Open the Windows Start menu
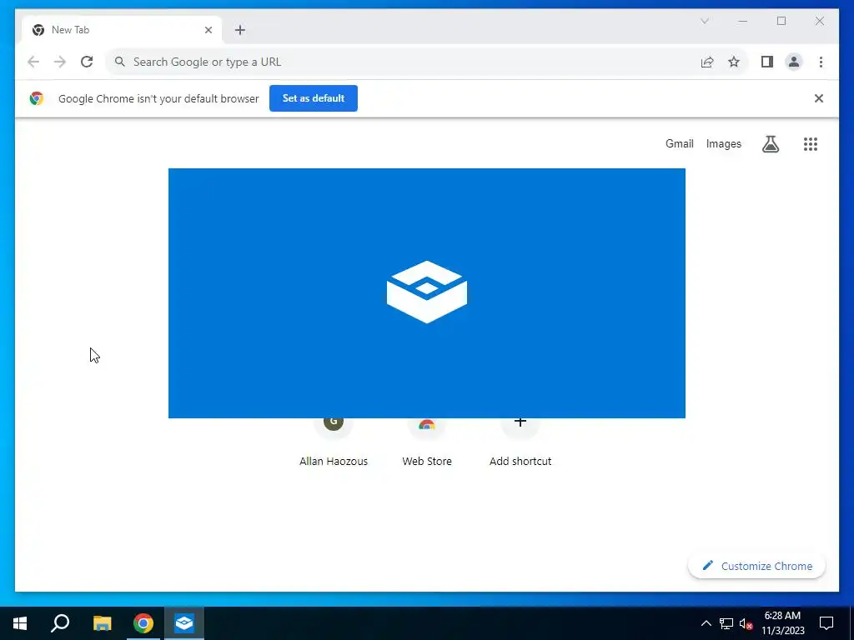The width and height of the screenshot is (854, 640). point(20,623)
